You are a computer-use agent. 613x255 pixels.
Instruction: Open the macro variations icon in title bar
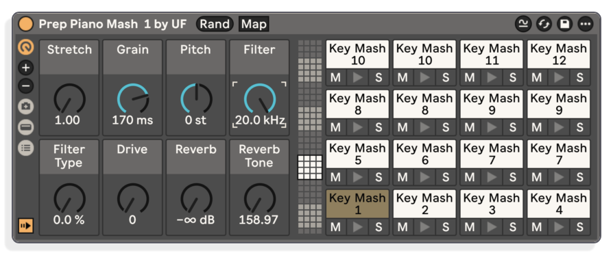click(522, 24)
